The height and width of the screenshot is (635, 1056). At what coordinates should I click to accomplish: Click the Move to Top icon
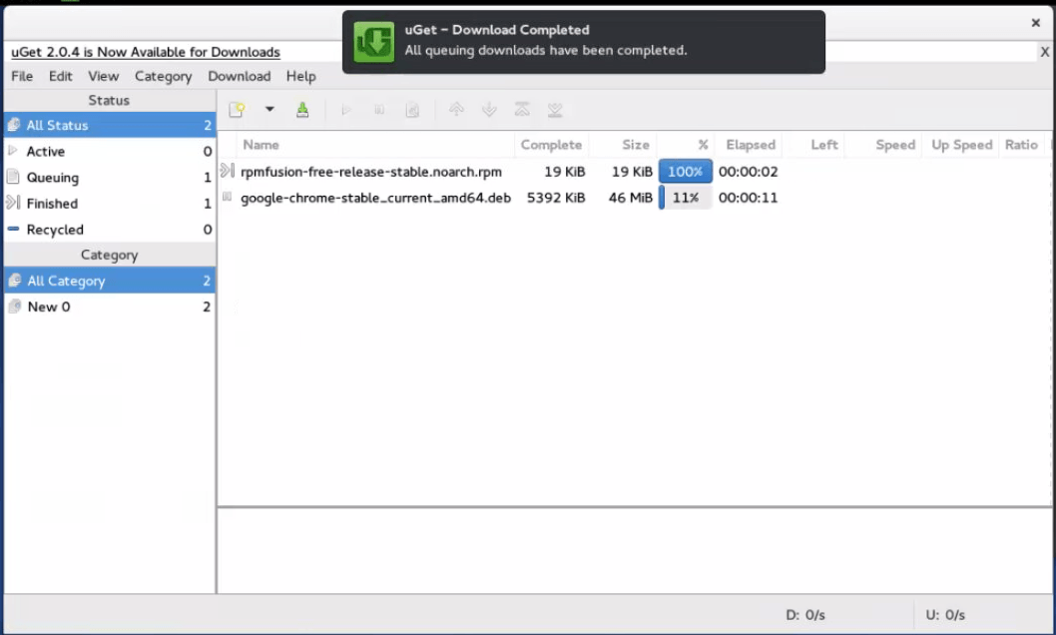(x=522, y=110)
